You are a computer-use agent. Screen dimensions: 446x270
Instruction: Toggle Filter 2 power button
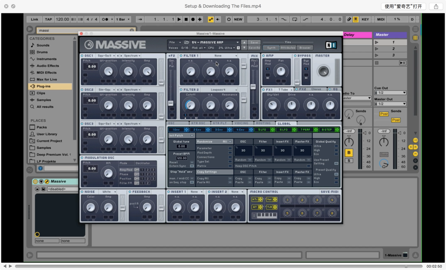click(x=181, y=90)
